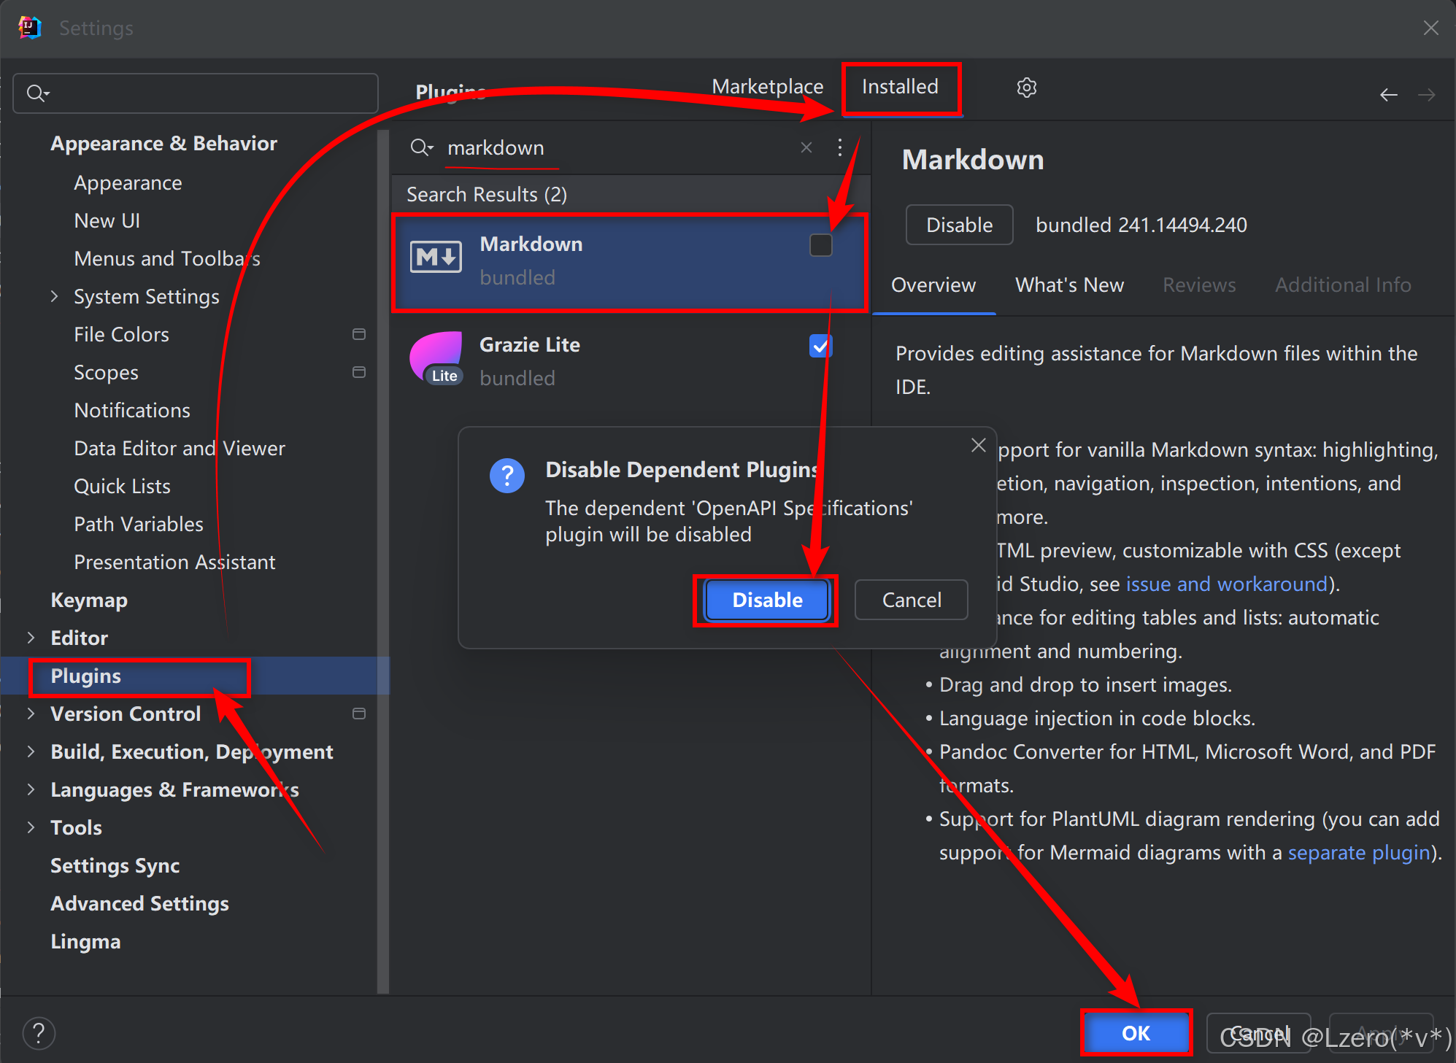Click the settings search input field
Image resolution: width=1456 pixels, height=1063 pixels.
point(204,93)
